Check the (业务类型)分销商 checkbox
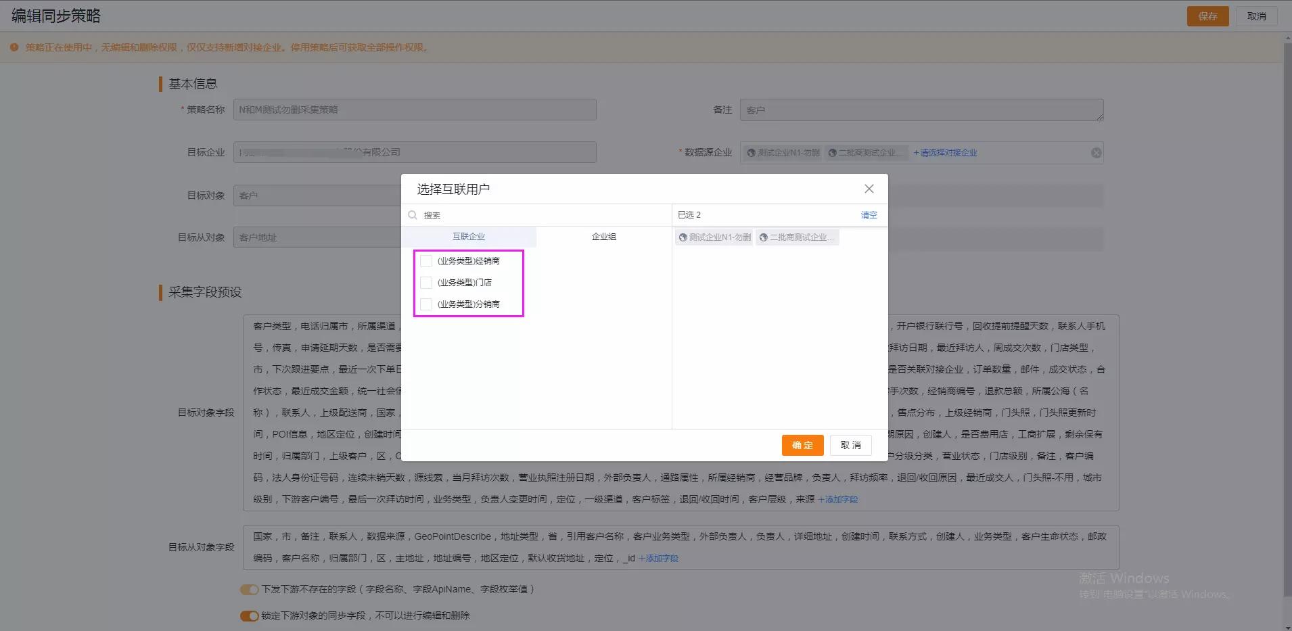The image size is (1292, 631). (426, 304)
